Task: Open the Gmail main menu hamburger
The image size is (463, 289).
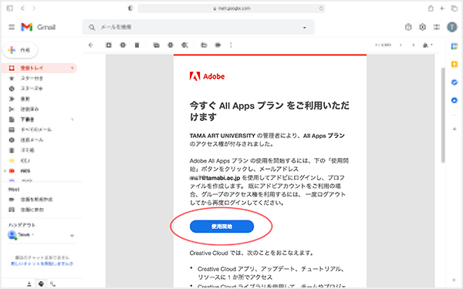Action: pyautogui.click(x=12, y=27)
